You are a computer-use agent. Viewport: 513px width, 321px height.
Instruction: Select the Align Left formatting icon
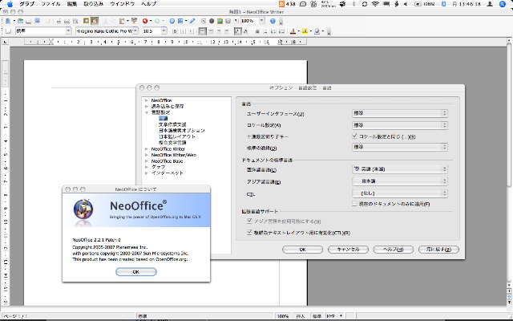203,31
